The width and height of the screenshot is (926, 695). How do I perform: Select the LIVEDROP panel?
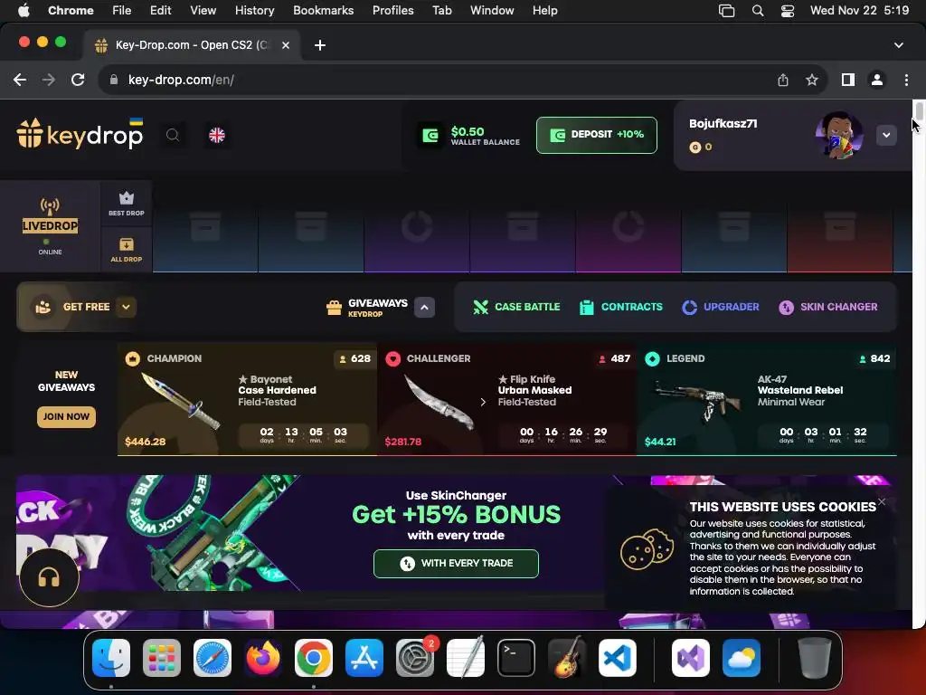coord(51,225)
